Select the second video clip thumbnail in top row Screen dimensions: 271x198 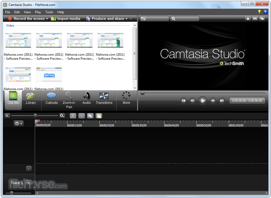coord(49,40)
